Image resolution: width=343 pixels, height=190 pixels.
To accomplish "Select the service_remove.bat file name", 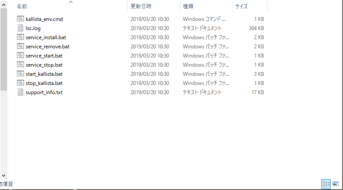I will (48, 47).
